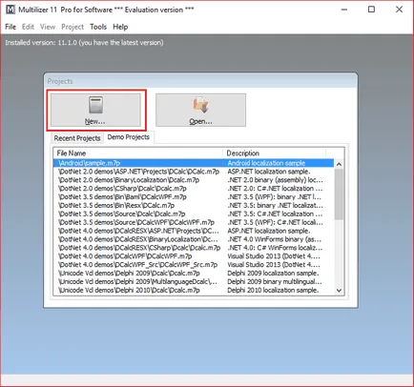Switch to the Recent Projects tab
Viewport: 414px width, 387px height.
point(77,138)
